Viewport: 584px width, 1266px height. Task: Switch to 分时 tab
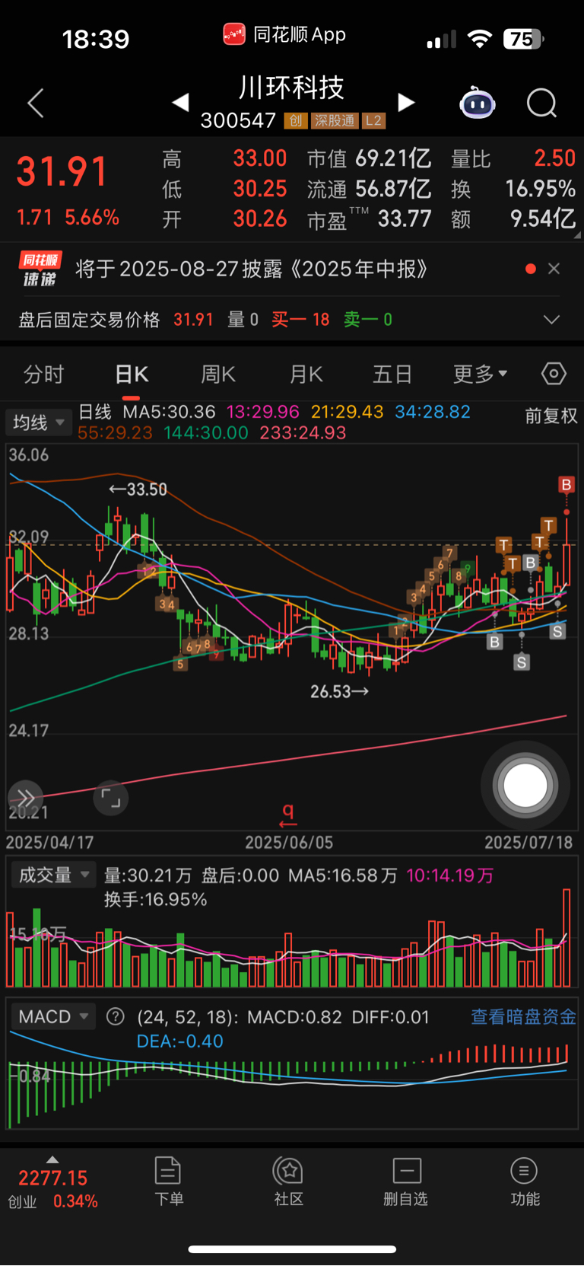[x=44, y=375]
